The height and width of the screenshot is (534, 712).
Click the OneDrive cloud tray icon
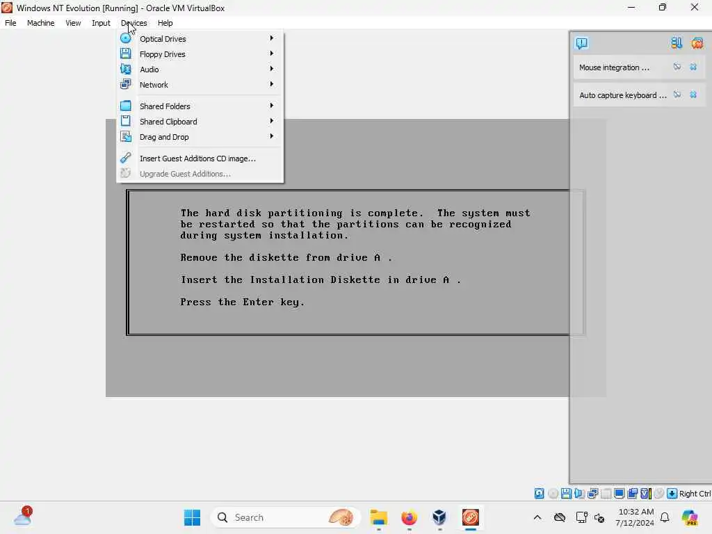click(560, 517)
